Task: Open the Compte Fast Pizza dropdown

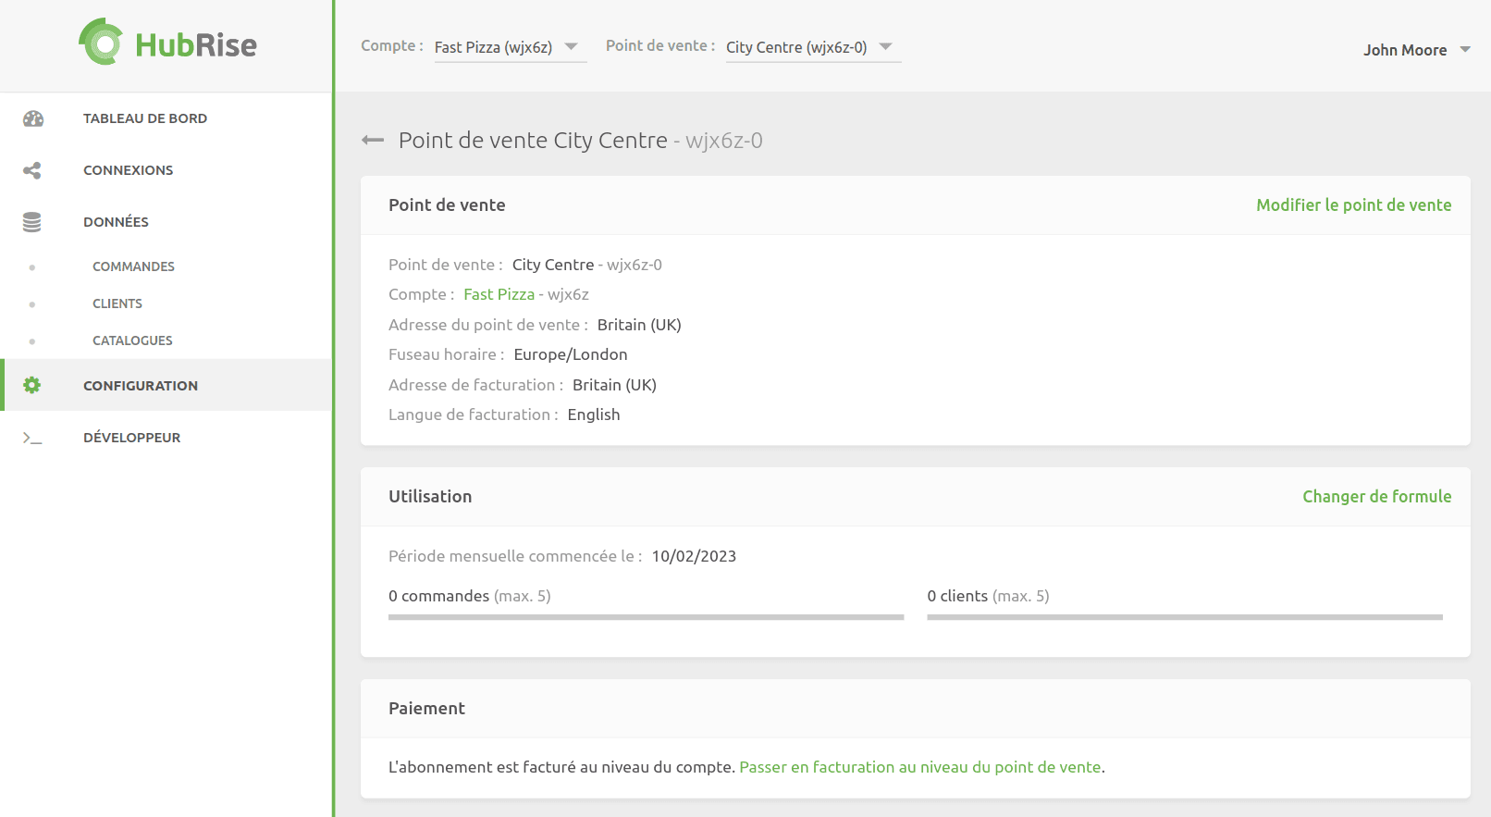Action: (510, 47)
